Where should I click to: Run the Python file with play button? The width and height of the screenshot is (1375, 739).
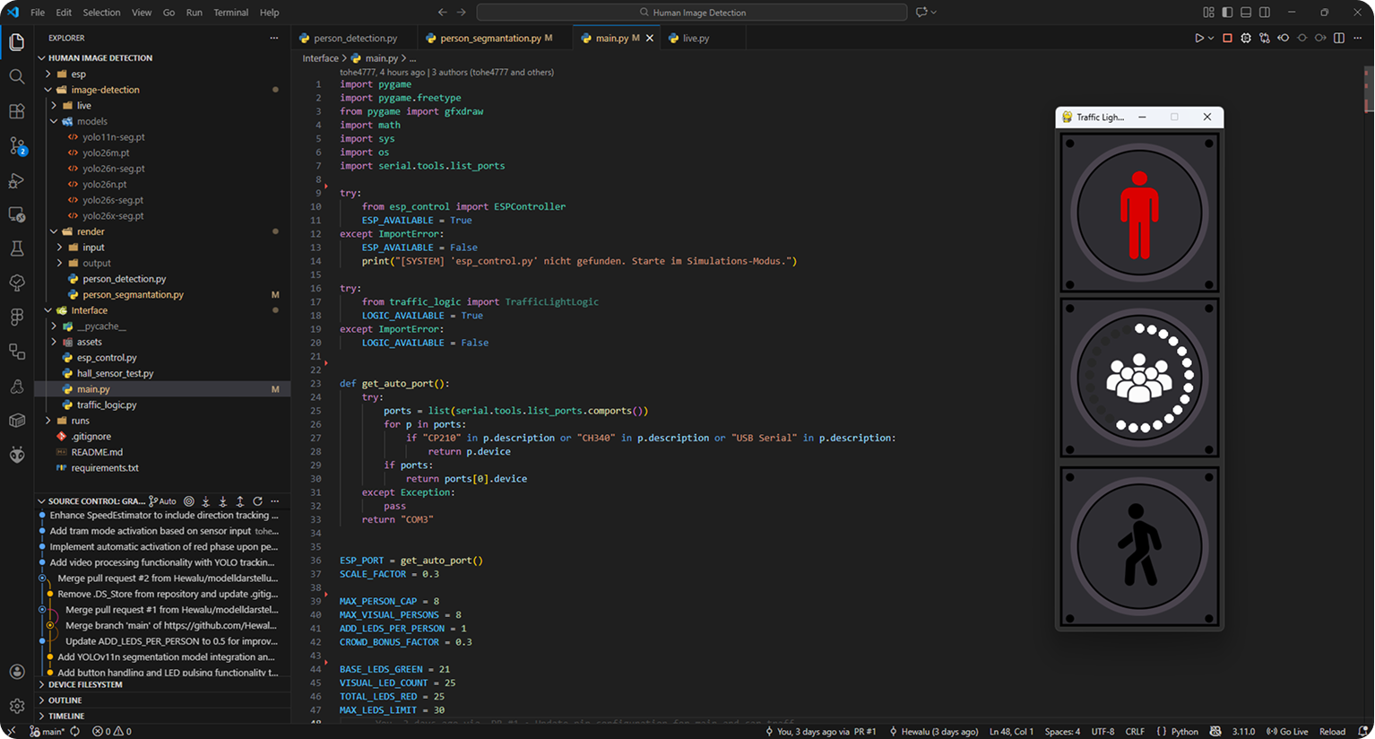coord(1198,38)
